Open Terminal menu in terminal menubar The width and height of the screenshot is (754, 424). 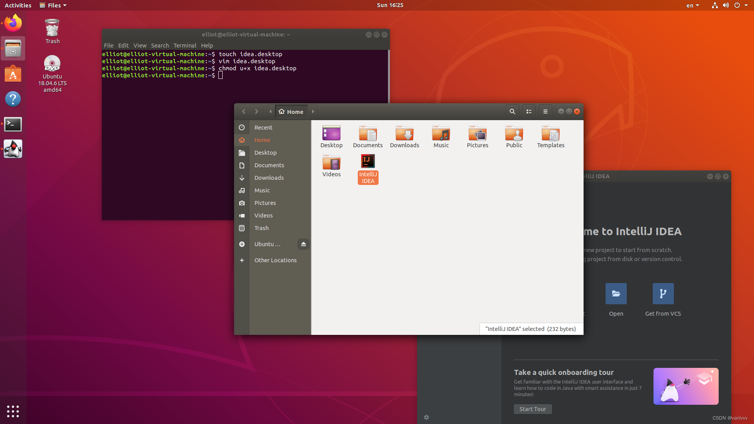(x=185, y=46)
